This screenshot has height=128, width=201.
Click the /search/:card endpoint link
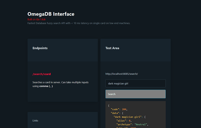click(x=42, y=74)
